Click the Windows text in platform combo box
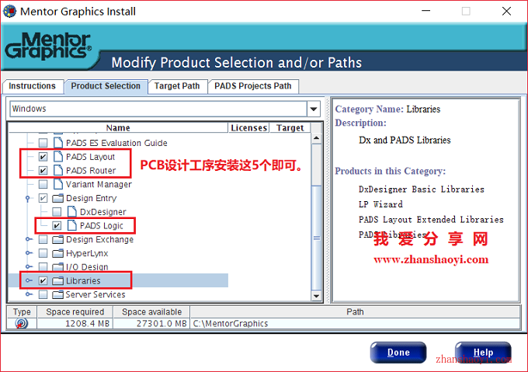 [x=30, y=109]
